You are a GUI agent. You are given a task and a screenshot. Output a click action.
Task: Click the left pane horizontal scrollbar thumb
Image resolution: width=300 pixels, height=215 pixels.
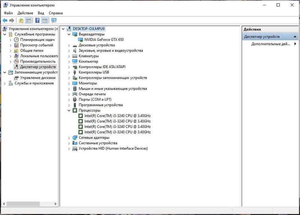pyautogui.click(x=23, y=204)
